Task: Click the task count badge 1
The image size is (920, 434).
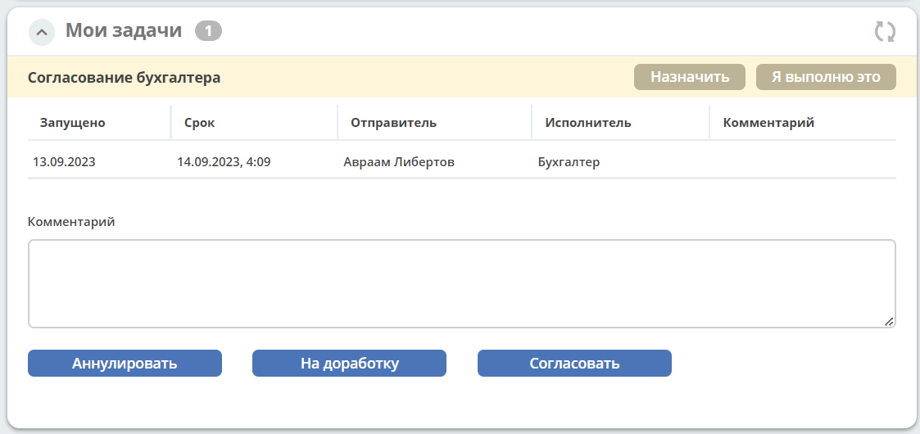Action: [x=208, y=31]
